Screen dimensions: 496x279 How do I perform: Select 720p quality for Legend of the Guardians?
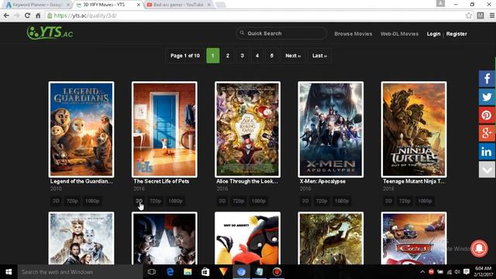[x=72, y=201]
